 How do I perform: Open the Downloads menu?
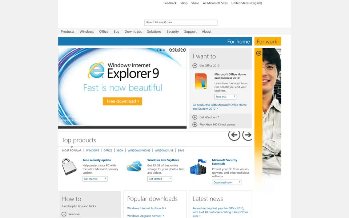(133, 32)
